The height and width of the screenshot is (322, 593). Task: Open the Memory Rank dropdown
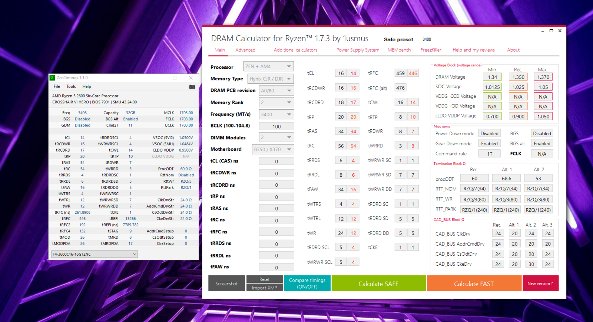tap(276, 102)
